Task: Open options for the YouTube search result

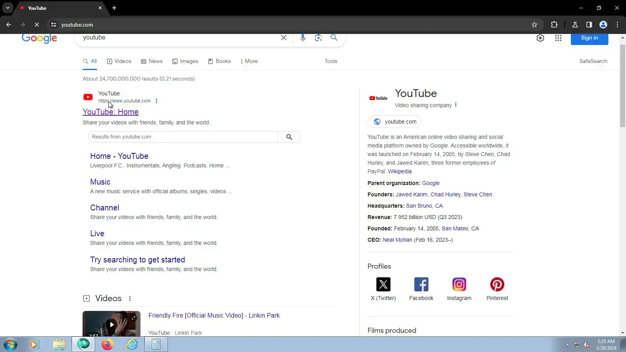Action: (x=156, y=101)
